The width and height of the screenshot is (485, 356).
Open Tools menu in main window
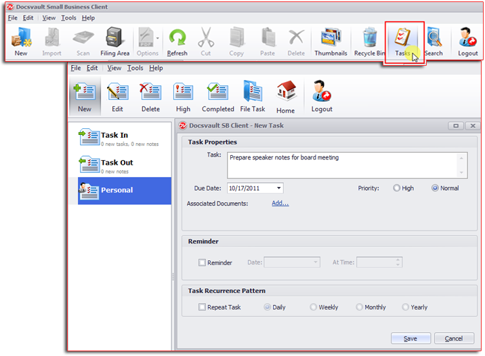(x=68, y=18)
